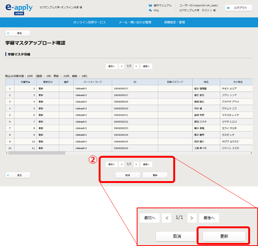Go to next page using > below the table
The height and width of the screenshot is (246, 258).
pos(136,165)
